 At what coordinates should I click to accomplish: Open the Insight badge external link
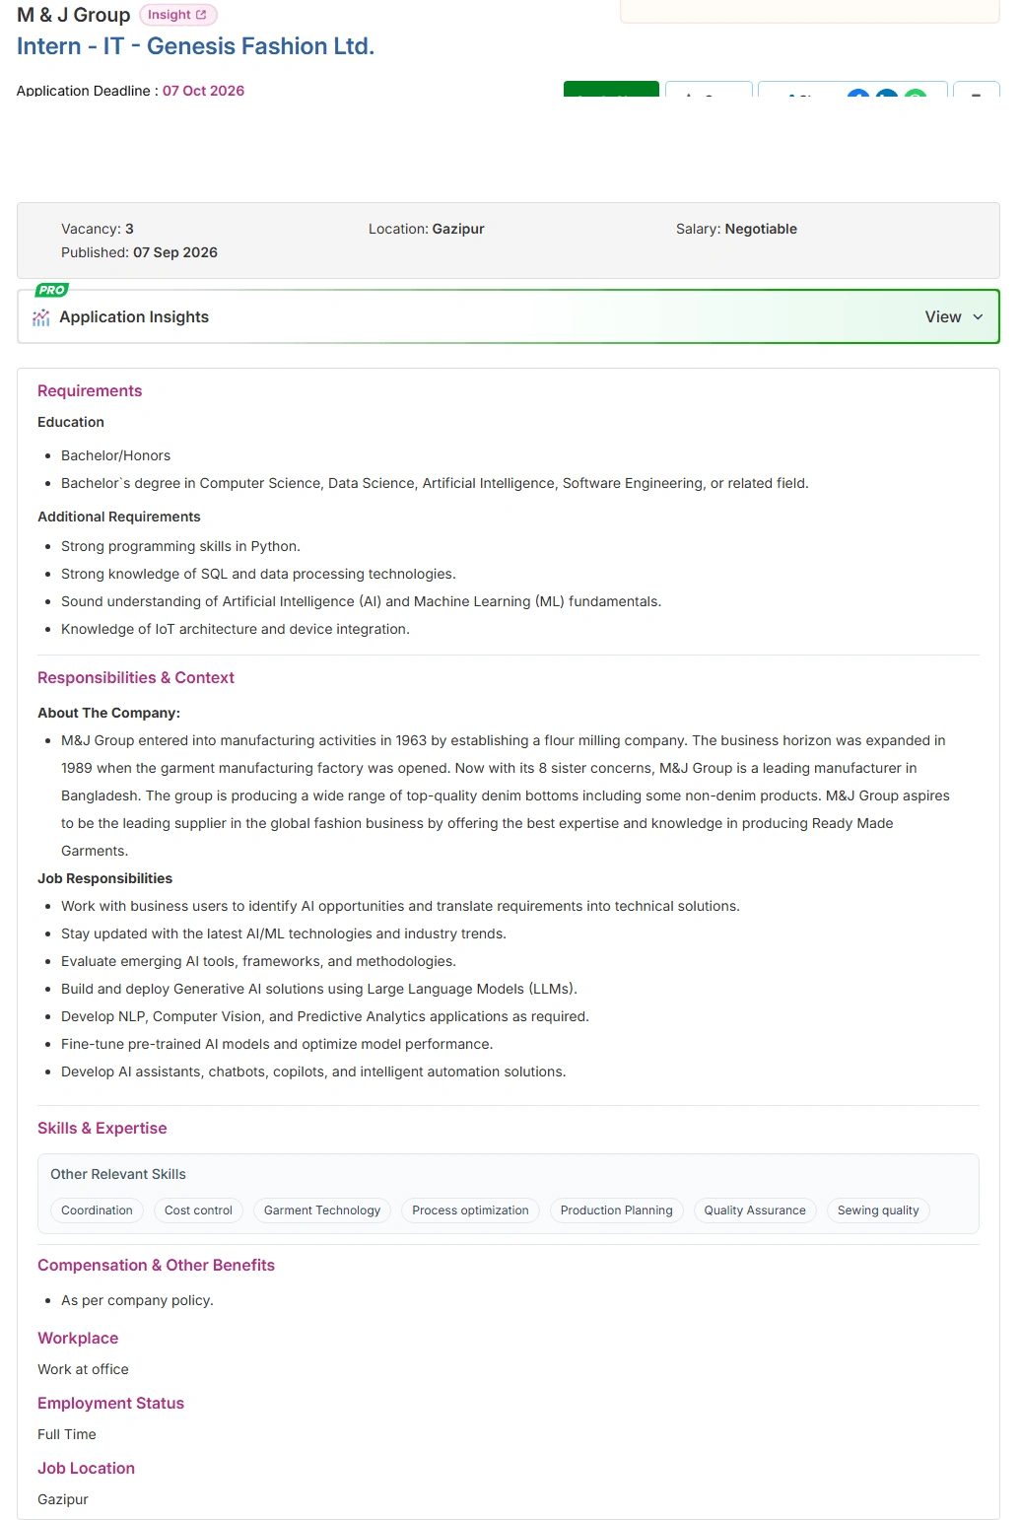177,15
